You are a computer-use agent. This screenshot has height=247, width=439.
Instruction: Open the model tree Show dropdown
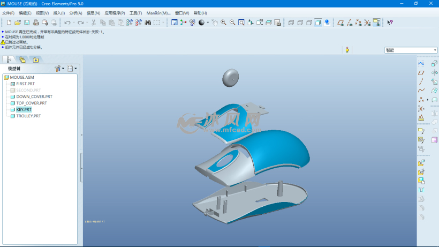(x=72, y=69)
